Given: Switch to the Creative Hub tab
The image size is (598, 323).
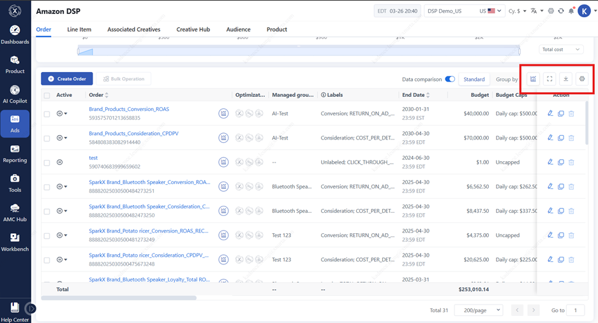Looking at the screenshot, I should click(193, 29).
